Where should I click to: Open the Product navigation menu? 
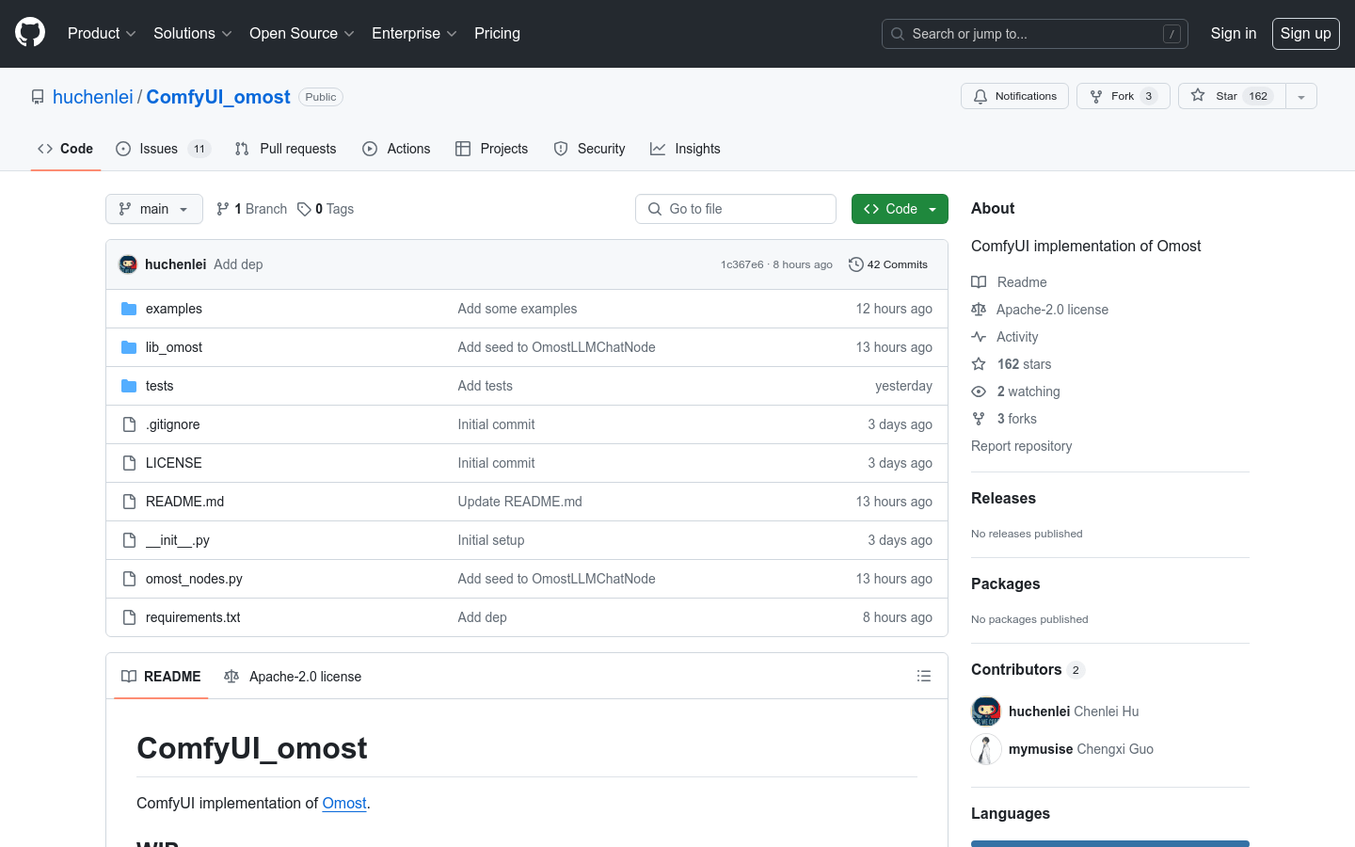(102, 33)
